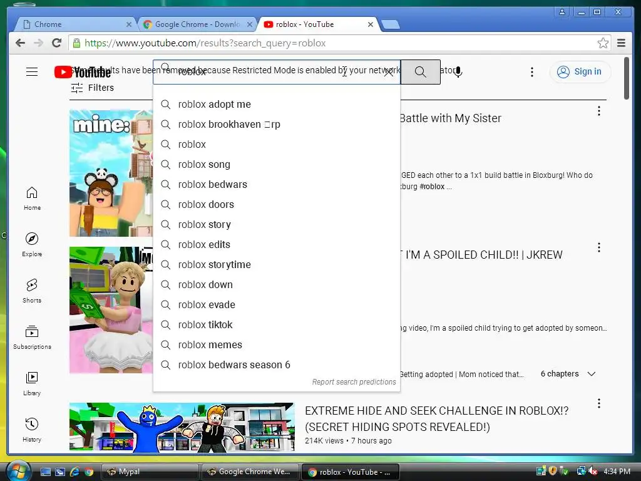Open a new tab
This screenshot has width=641, height=481.
point(391,24)
